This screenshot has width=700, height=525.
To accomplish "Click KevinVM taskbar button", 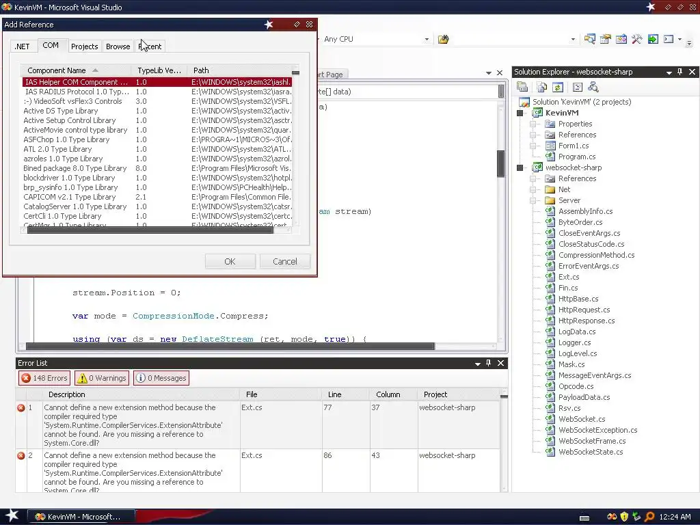I will [81, 517].
